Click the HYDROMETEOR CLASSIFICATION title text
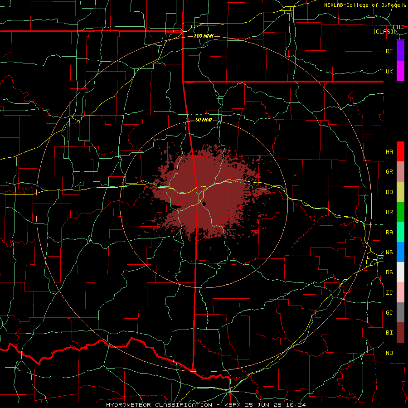 coord(159,405)
